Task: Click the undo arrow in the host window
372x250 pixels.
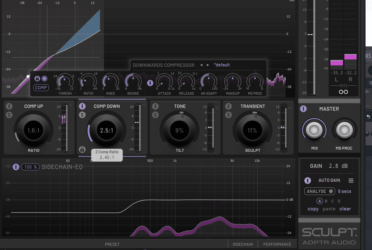Action: point(368,116)
